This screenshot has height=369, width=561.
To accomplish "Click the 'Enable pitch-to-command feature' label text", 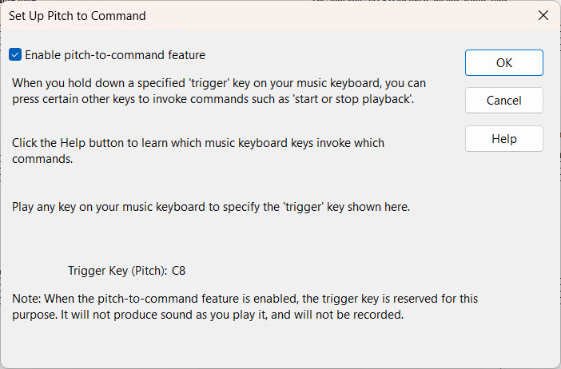I will click(x=115, y=55).
